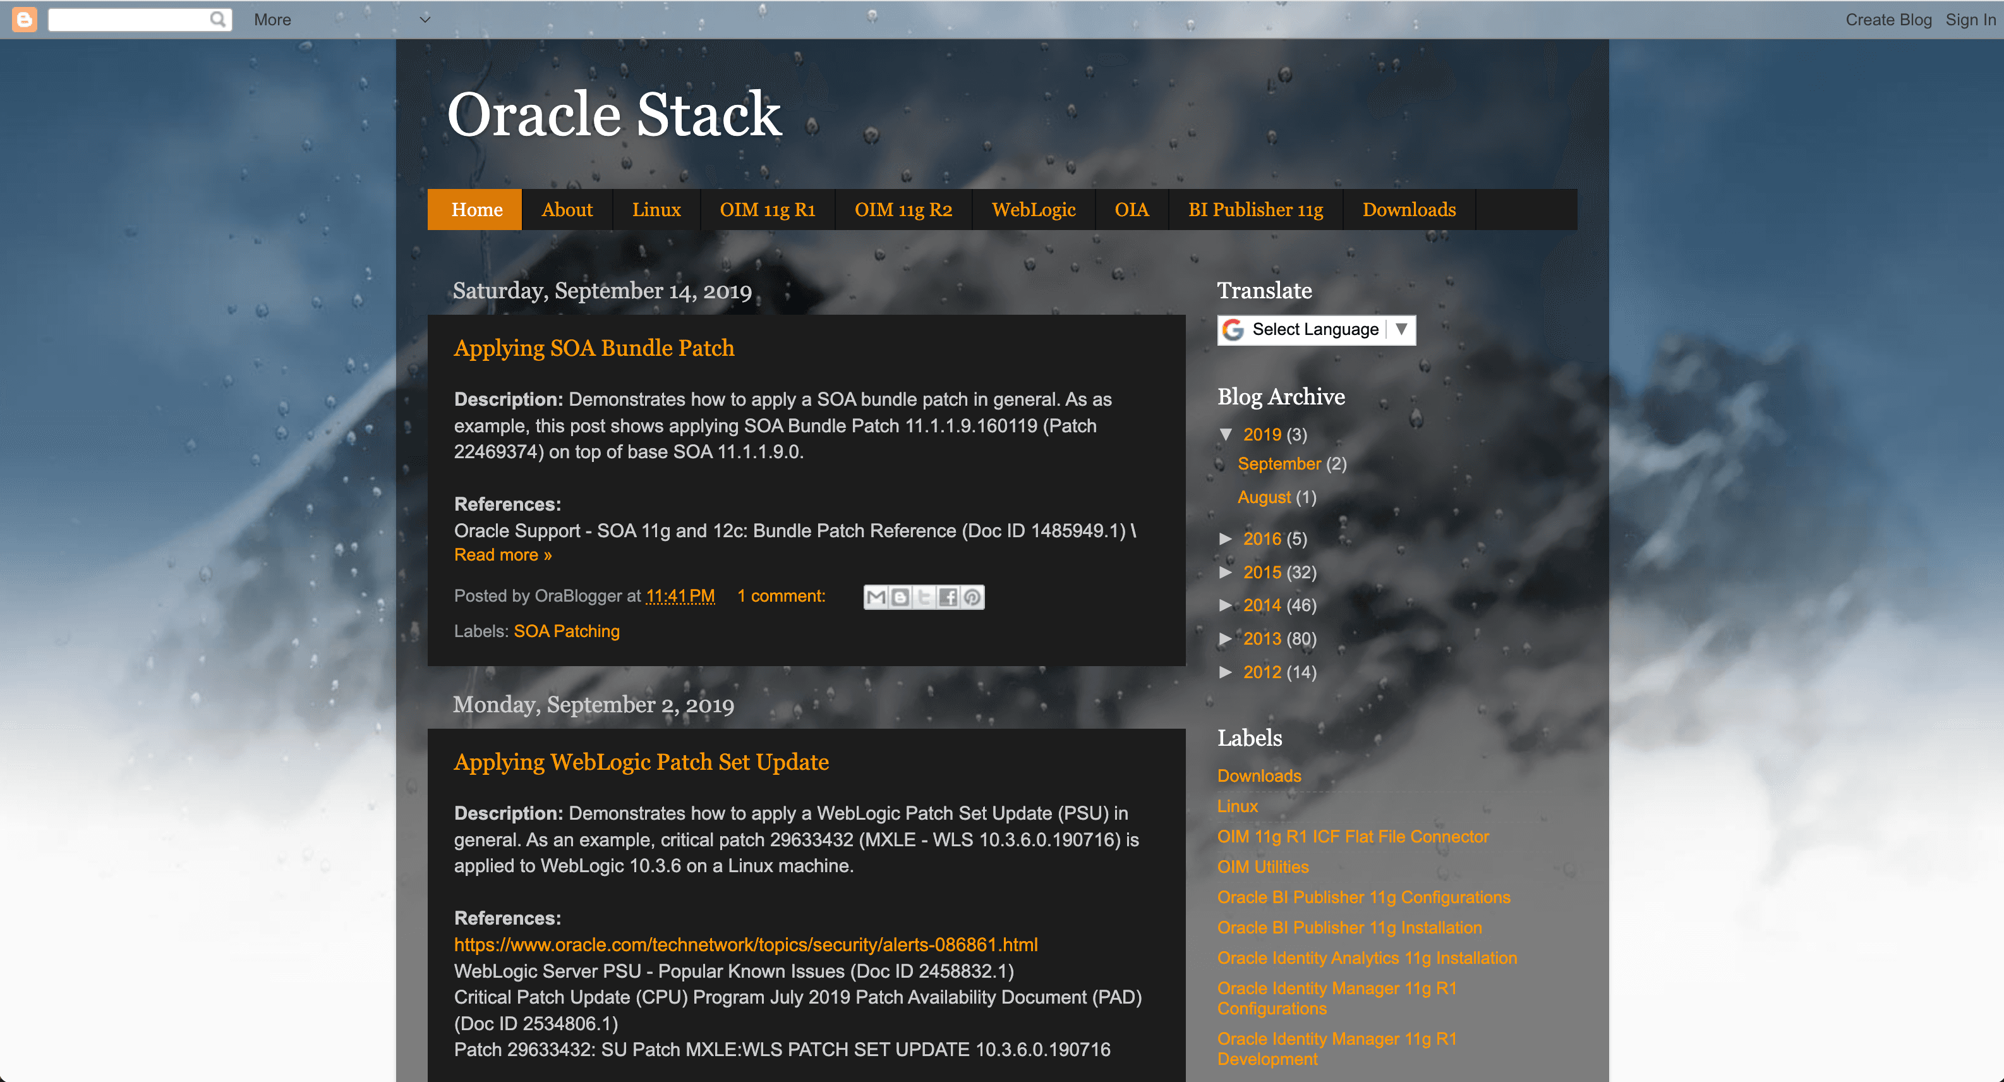Viewport: 2004px width, 1082px height.
Task: Click the search magnifier icon in navbar
Action: tap(219, 19)
